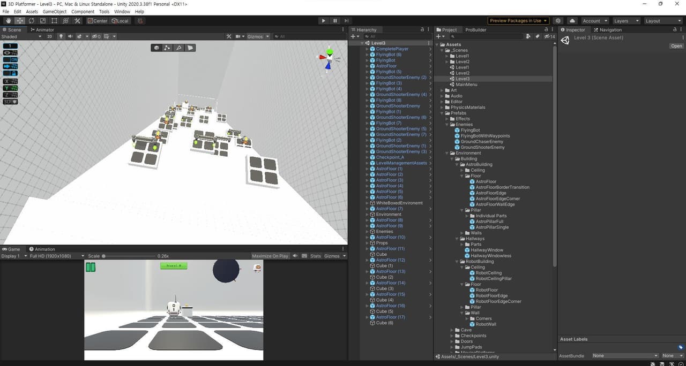Click the Project search field
686x366 pixels.
click(x=485, y=36)
